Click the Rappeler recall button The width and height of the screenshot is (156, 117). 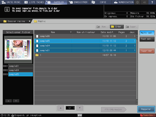[x=146, y=109]
